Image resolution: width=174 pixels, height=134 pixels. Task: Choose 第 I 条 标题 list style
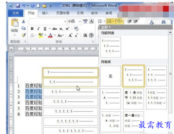pyautogui.click(x=133, y=99)
